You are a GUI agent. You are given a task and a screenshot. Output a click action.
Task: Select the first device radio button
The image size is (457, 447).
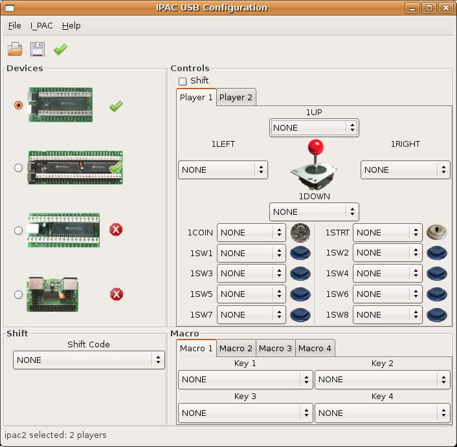click(x=18, y=105)
